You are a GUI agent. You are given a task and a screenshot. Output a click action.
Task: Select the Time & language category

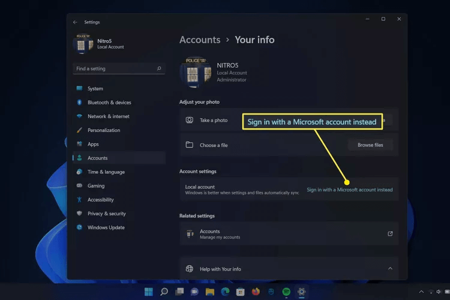pyautogui.click(x=119, y=172)
